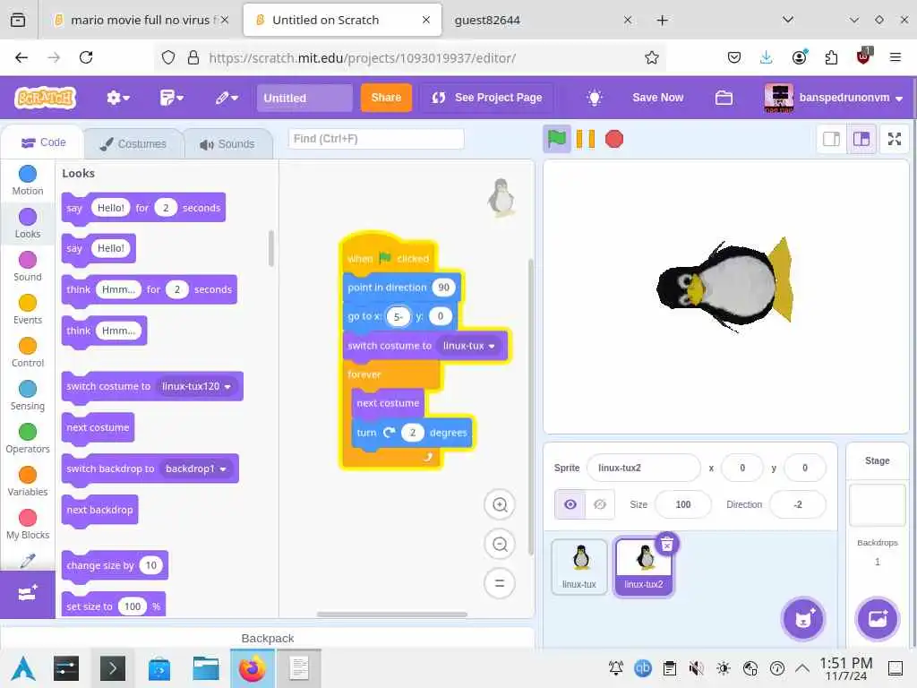
Task: Bookmark page with star icon
Action: tap(652, 57)
